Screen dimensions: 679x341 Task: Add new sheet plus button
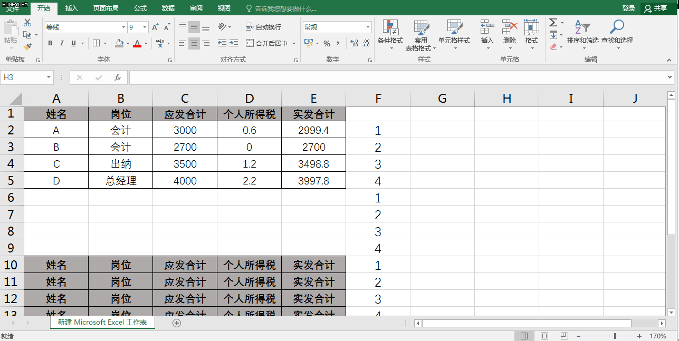(177, 323)
